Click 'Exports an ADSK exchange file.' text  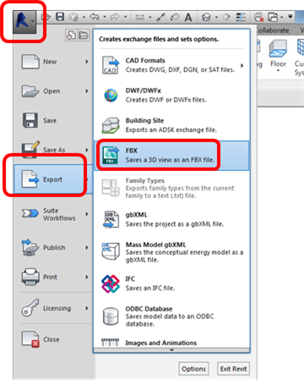171,130
